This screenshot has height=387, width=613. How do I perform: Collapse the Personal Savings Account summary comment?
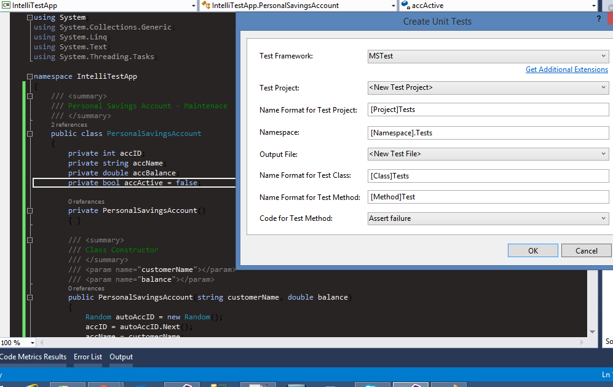pyautogui.click(x=30, y=96)
